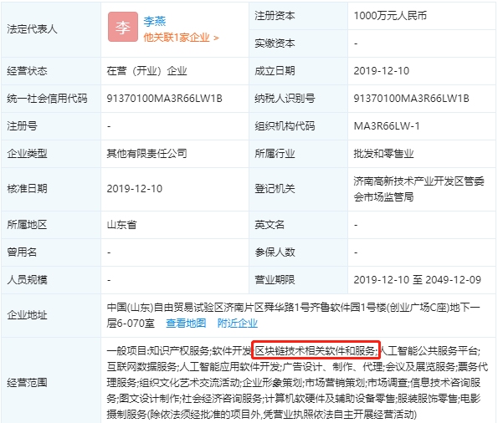Click the taxpayer ID value in 纳税人识别号 row

(411, 99)
